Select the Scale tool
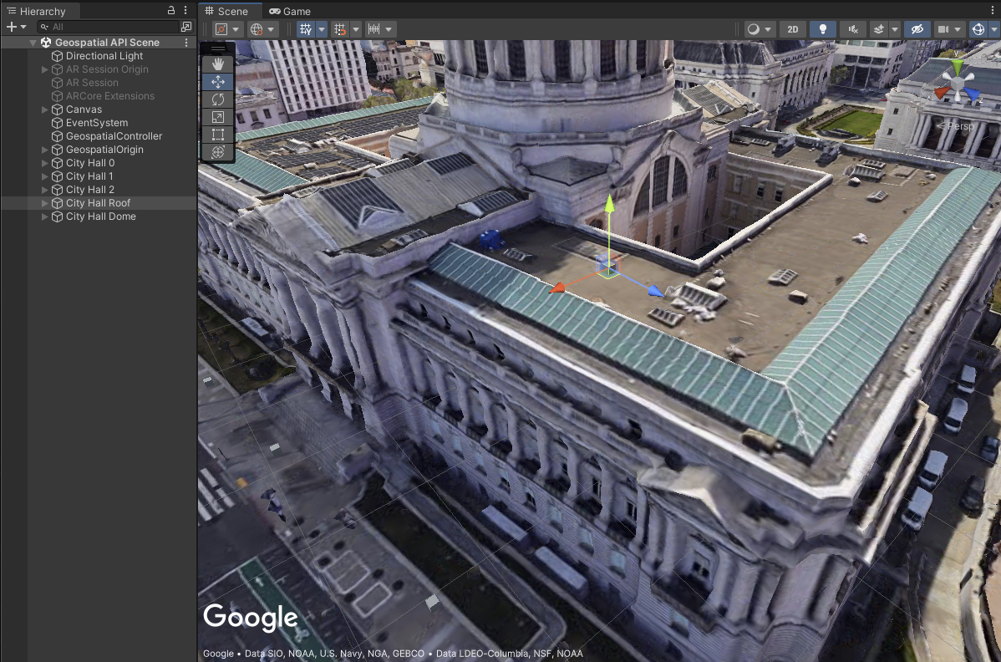Image resolution: width=1001 pixels, height=662 pixels. (x=217, y=117)
